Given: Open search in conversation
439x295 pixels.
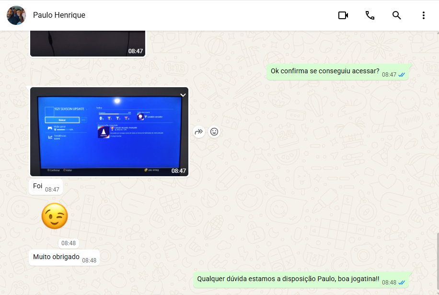Looking at the screenshot, I should click(x=396, y=15).
